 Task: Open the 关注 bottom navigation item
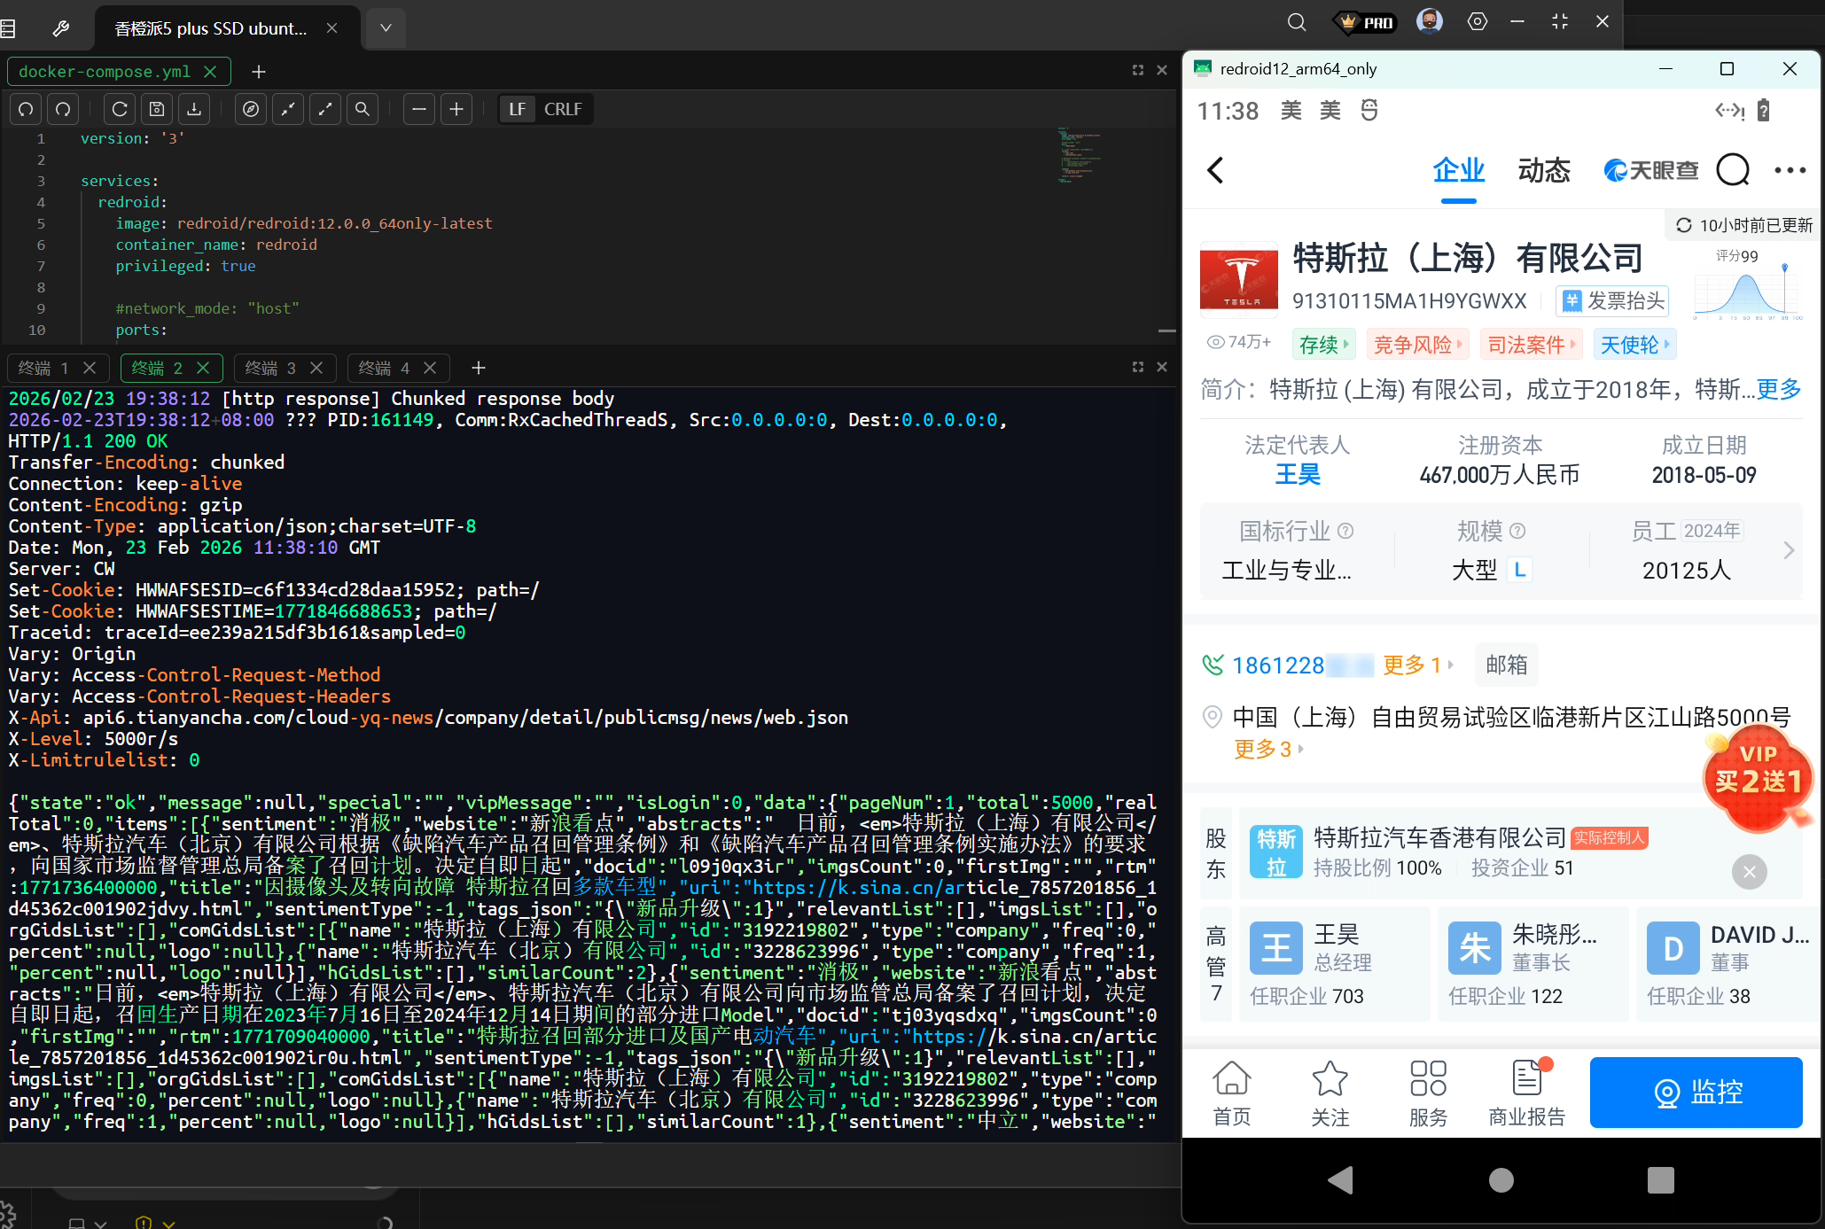1330,1093
